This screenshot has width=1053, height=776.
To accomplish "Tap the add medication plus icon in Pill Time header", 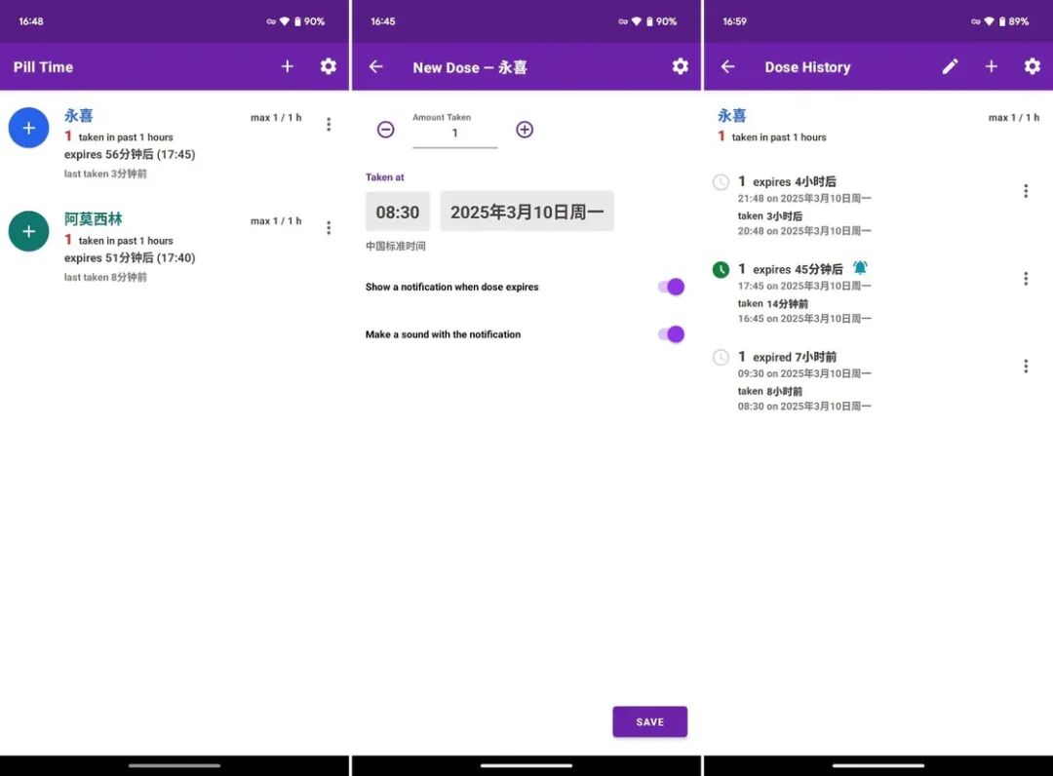I will coord(288,66).
